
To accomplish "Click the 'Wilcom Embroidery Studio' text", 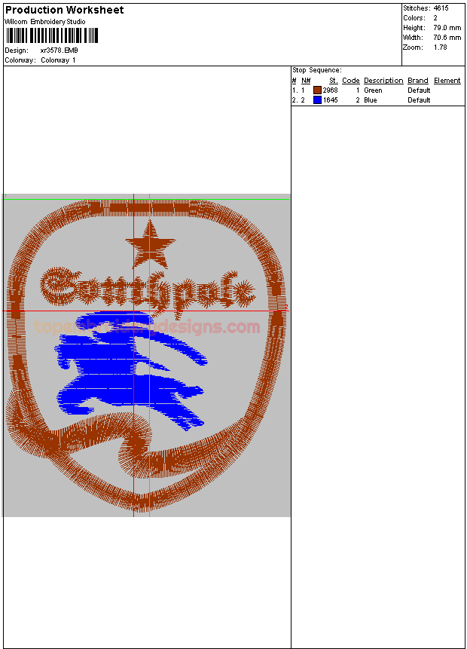I will (x=45, y=22).
